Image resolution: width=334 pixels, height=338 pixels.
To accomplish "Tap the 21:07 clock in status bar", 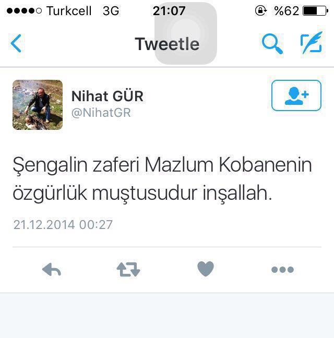I will coord(169,11).
